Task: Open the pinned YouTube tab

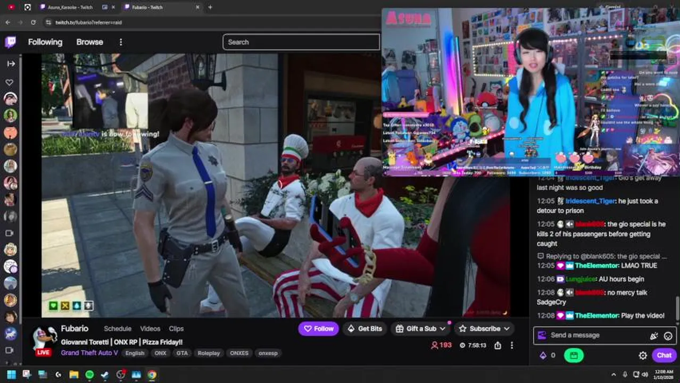Action: pyautogui.click(x=11, y=7)
